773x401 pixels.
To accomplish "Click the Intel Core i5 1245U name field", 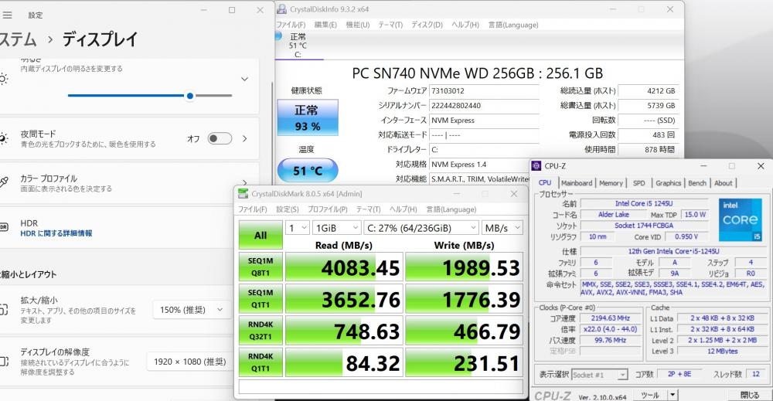I will point(643,203).
